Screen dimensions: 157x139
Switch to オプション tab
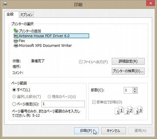pyautogui.click(x=26, y=15)
